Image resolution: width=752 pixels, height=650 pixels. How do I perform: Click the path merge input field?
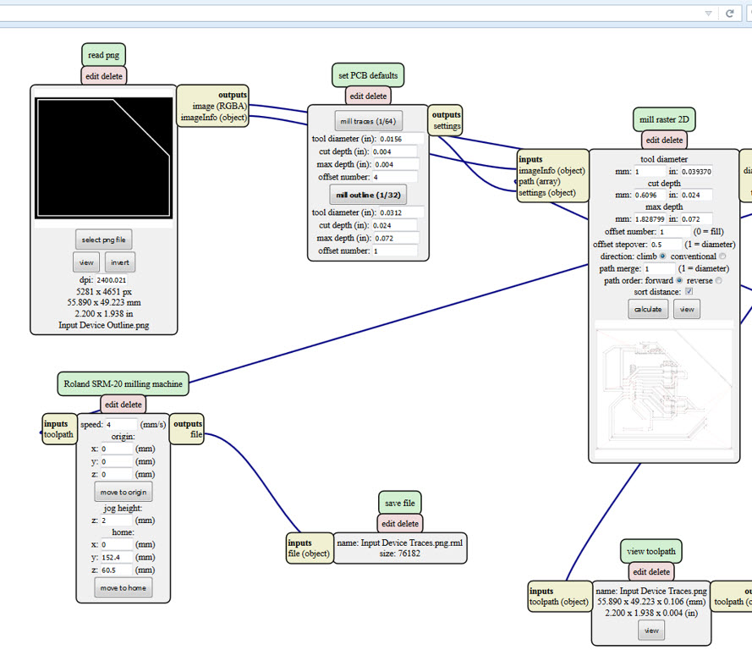659,268
